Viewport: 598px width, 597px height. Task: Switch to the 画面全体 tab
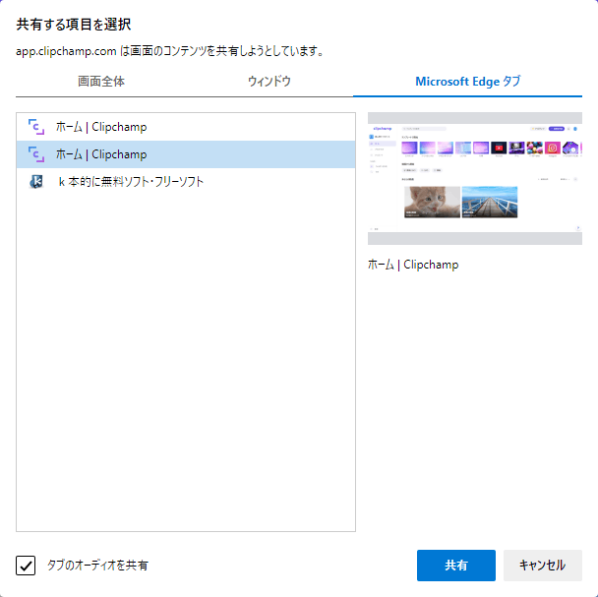coord(101,82)
